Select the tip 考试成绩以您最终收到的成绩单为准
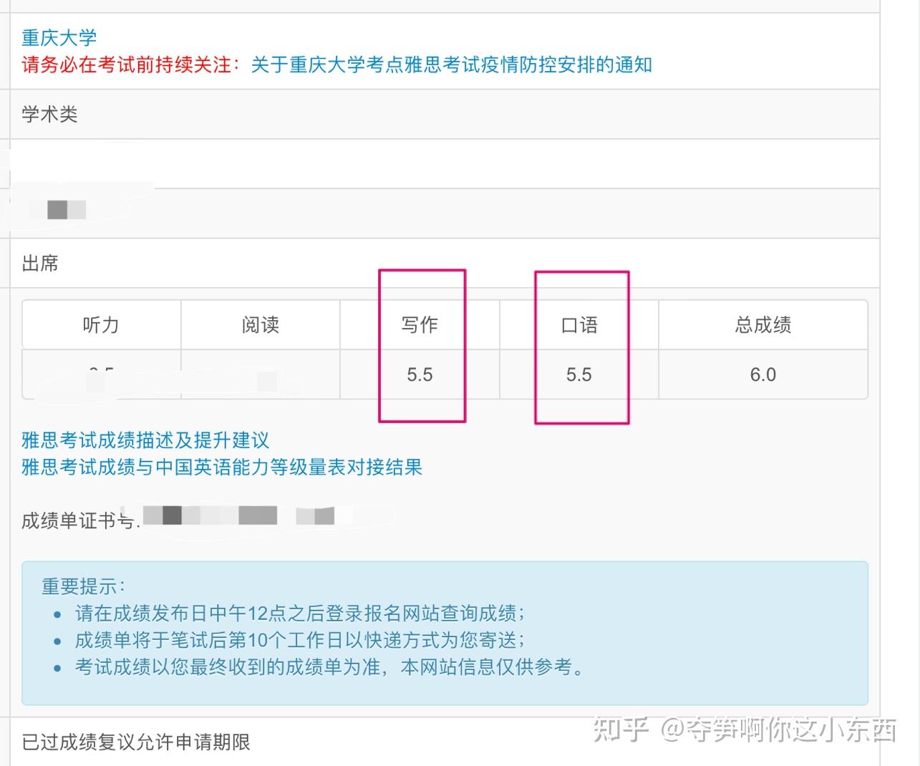 [x=330, y=667]
